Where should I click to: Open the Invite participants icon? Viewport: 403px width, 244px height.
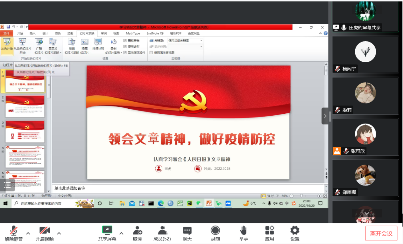[x=138, y=230]
